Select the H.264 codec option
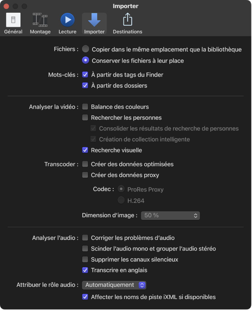 (x=121, y=200)
